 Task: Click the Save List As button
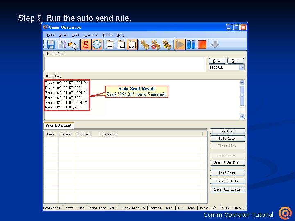point(227,181)
